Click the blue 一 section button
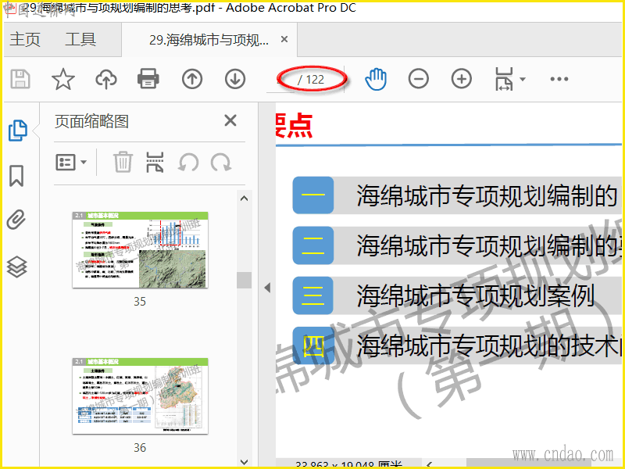The image size is (625, 469). pos(313,195)
